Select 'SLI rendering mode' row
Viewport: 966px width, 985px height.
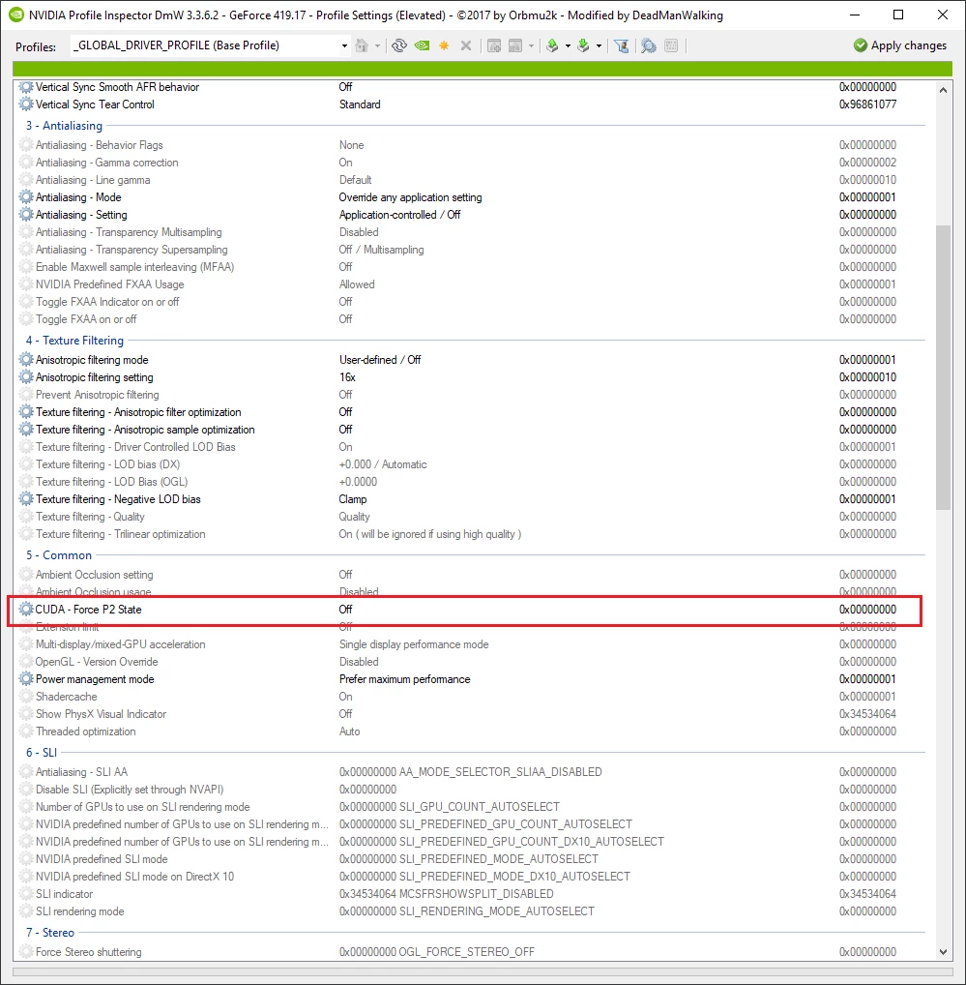point(471,911)
